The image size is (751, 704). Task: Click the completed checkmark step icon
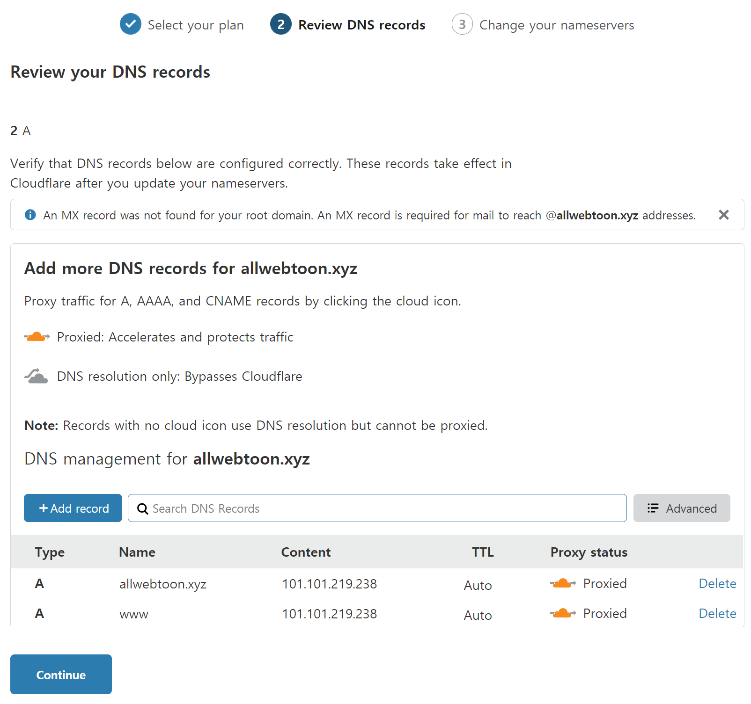(x=131, y=24)
